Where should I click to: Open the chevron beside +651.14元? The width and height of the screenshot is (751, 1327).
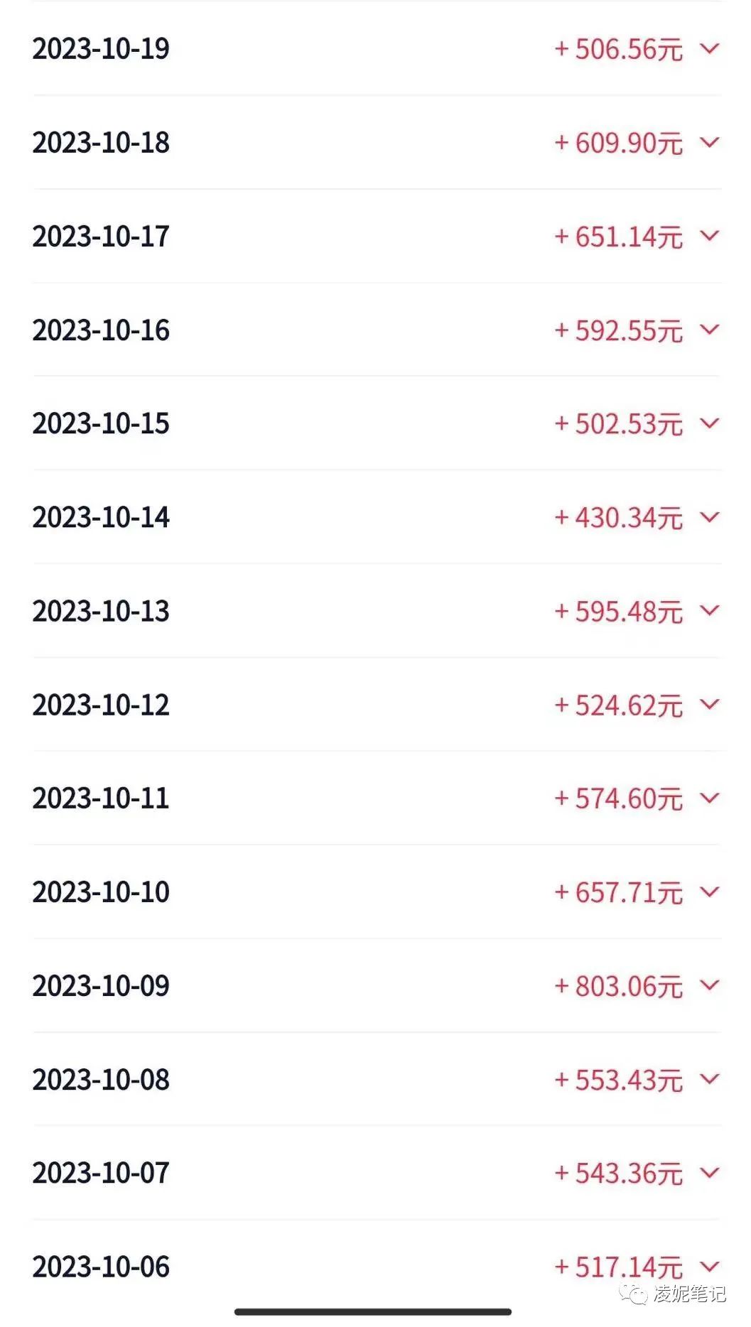[x=709, y=235]
